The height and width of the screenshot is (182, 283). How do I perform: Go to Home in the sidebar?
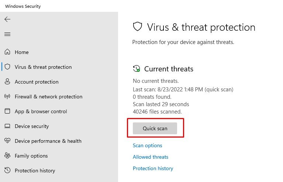(x=22, y=52)
